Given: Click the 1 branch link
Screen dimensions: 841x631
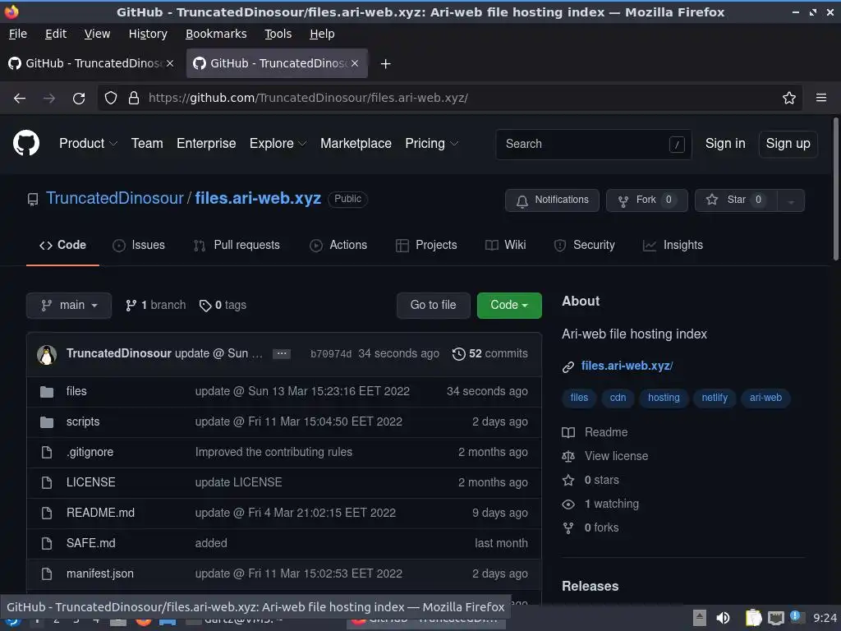Looking at the screenshot, I should tap(155, 306).
